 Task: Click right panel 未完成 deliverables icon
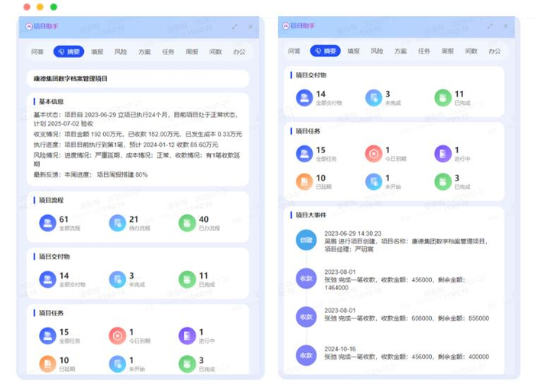pos(374,98)
